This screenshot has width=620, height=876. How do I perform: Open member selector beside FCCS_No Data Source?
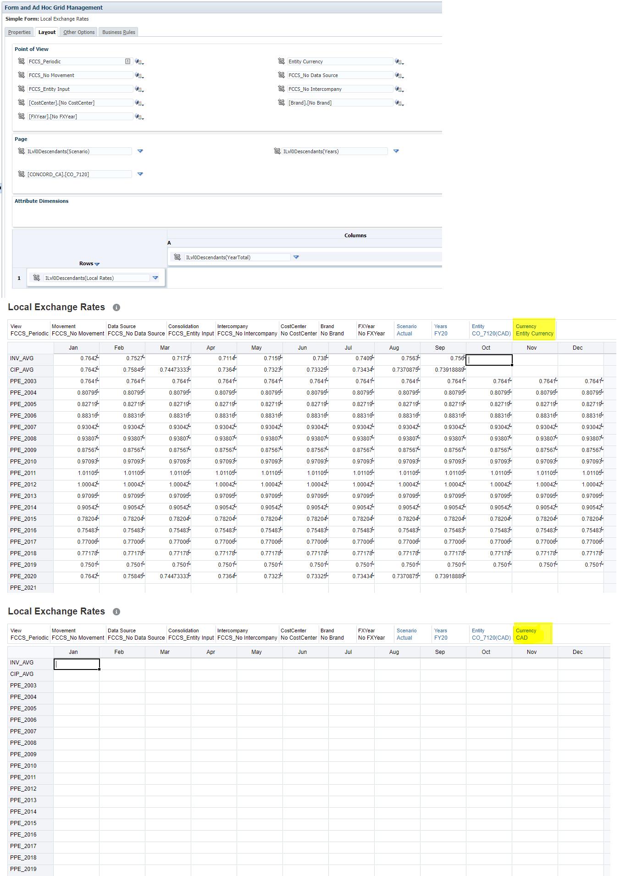click(399, 76)
